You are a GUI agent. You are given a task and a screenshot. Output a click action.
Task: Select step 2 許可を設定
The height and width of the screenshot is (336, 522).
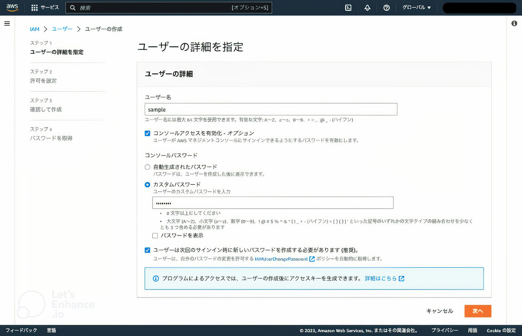(x=43, y=81)
